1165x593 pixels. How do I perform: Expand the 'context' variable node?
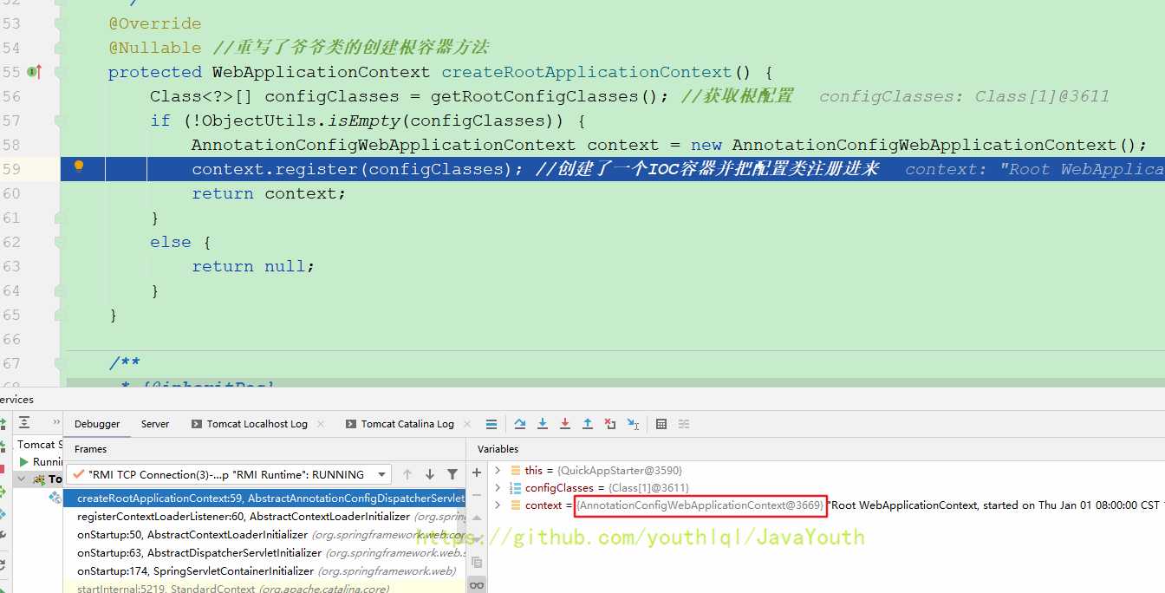coord(498,505)
